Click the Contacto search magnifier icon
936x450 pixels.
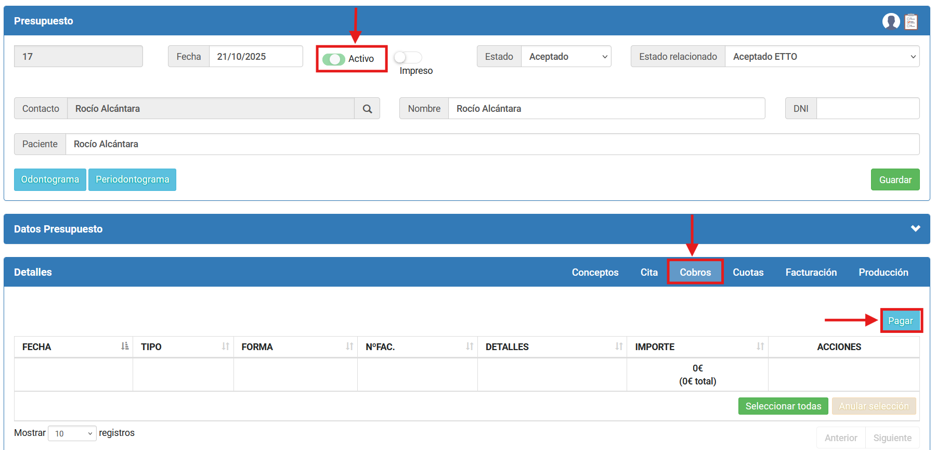pyautogui.click(x=367, y=109)
